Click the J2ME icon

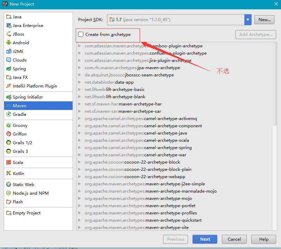[x=9, y=51]
